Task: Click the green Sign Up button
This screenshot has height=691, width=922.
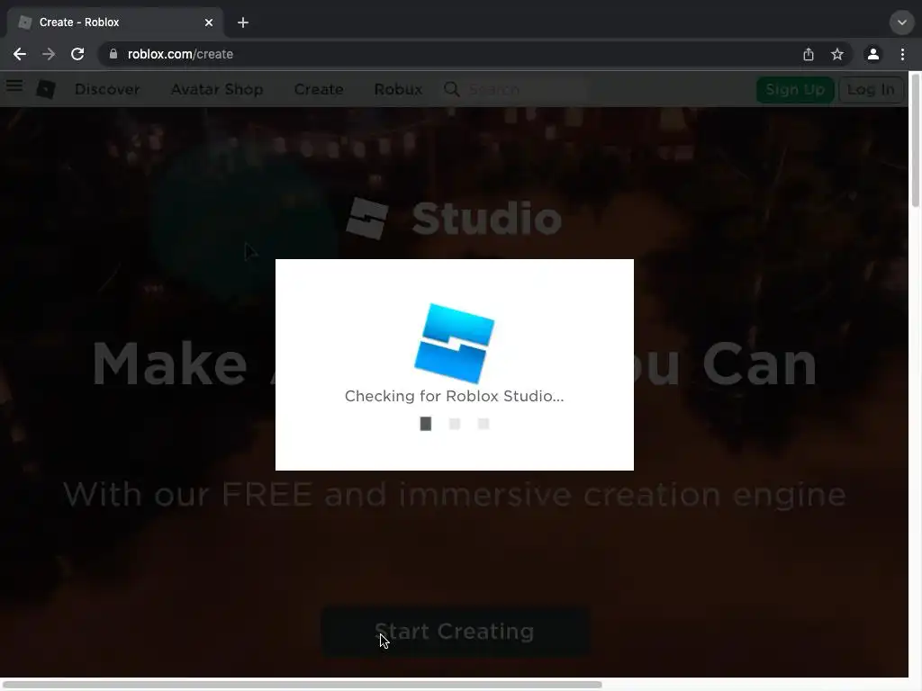Action: click(795, 90)
